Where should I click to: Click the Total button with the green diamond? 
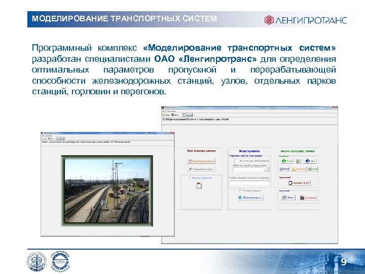(x=287, y=161)
